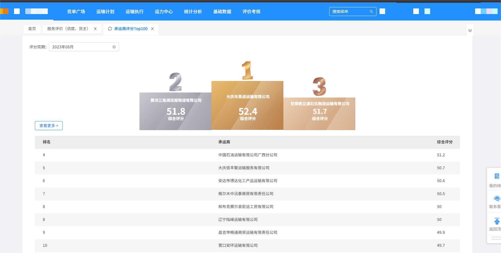
Task: Select row 和布克赛尔县宏运工贸有限公司
Action: (247, 207)
